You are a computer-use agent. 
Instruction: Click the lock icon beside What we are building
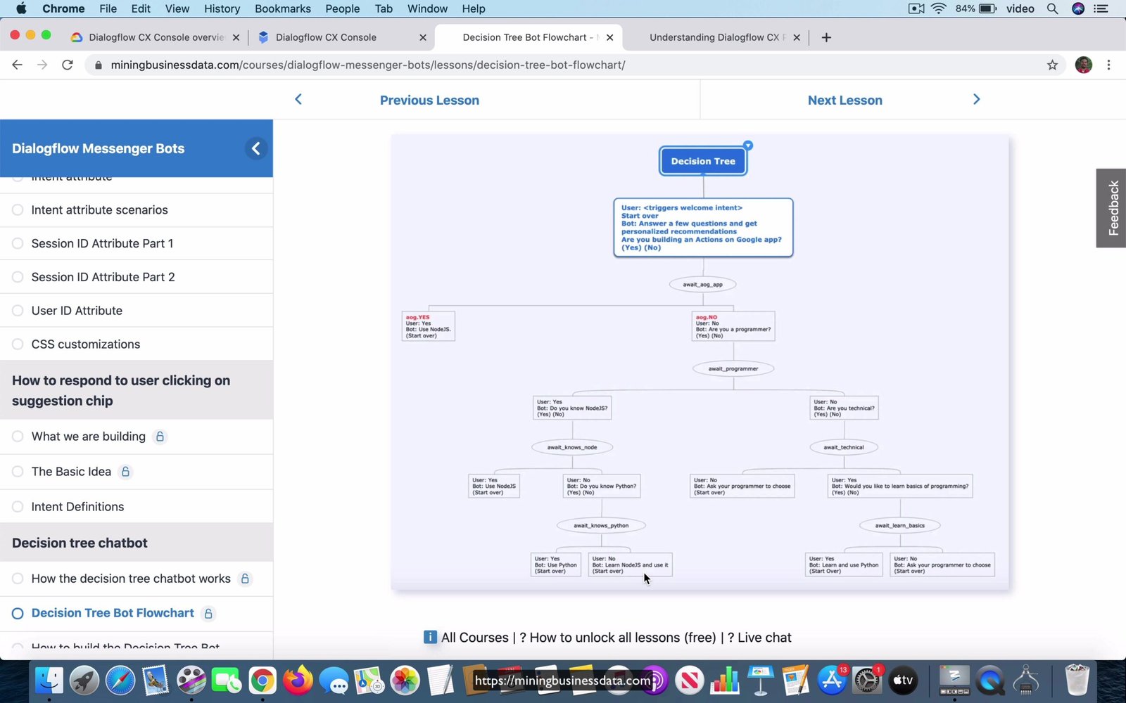tap(160, 437)
